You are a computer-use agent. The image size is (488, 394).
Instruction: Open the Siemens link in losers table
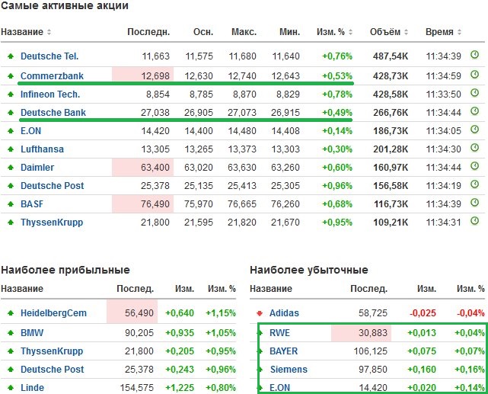click(289, 370)
